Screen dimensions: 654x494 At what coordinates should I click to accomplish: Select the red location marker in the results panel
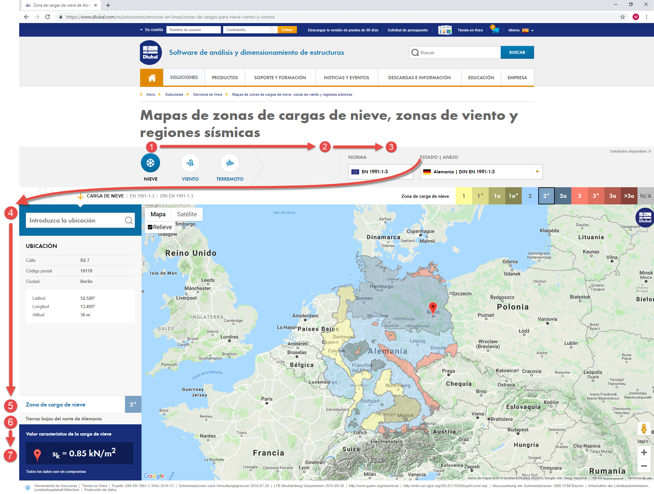pyautogui.click(x=37, y=453)
